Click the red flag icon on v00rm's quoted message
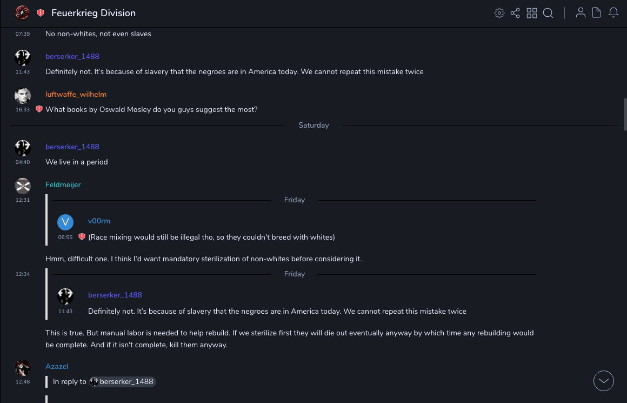This screenshot has width=627, height=403. point(82,237)
